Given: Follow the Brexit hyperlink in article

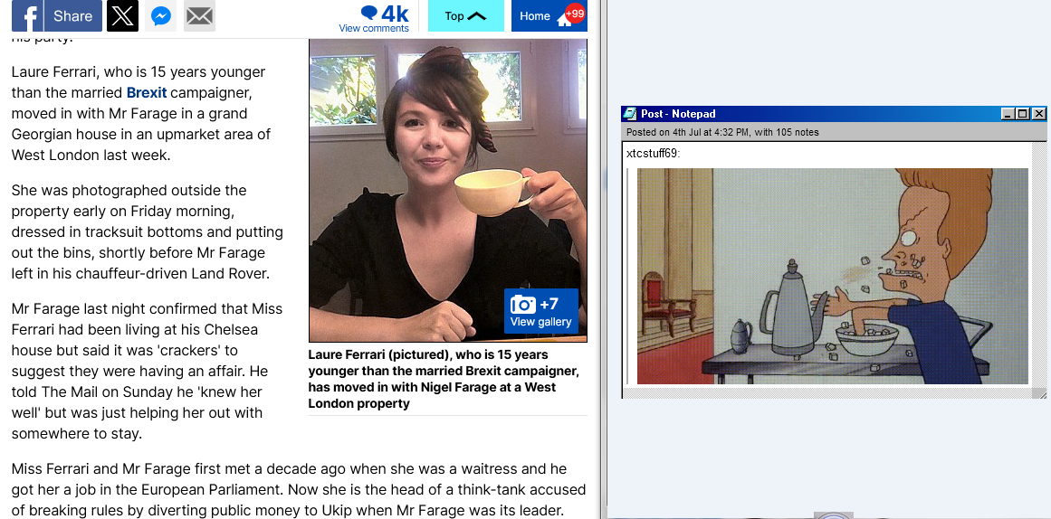Looking at the screenshot, I should pyautogui.click(x=146, y=92).
